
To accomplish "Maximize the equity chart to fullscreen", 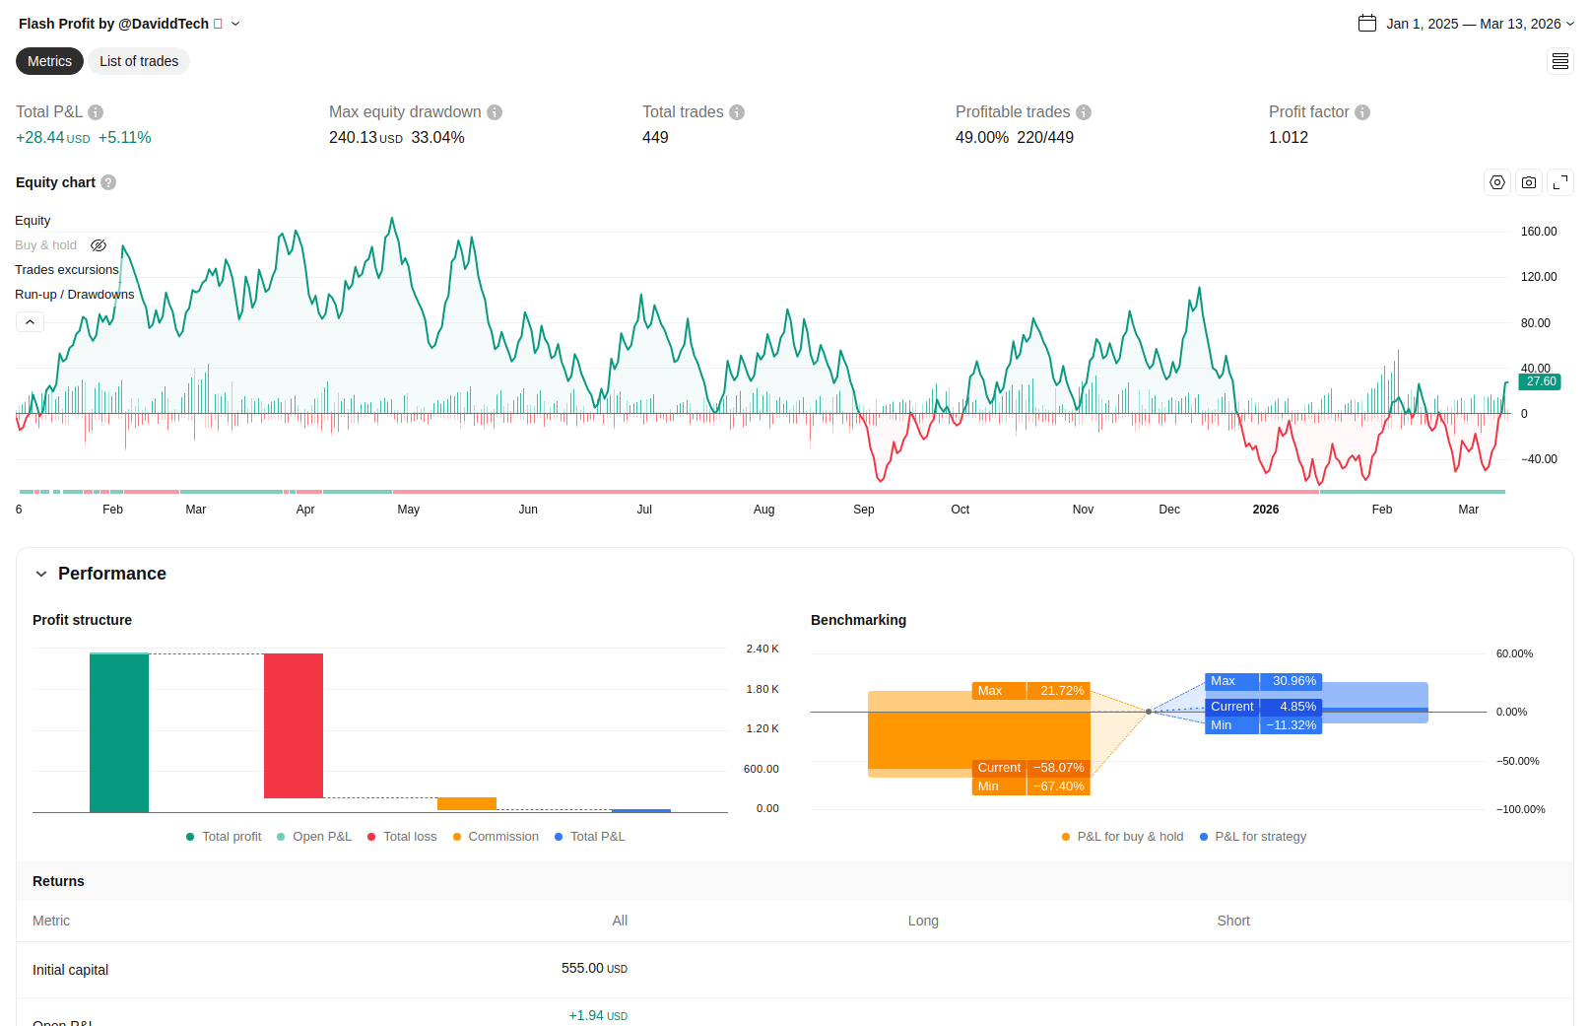I will pos(1560,182).
